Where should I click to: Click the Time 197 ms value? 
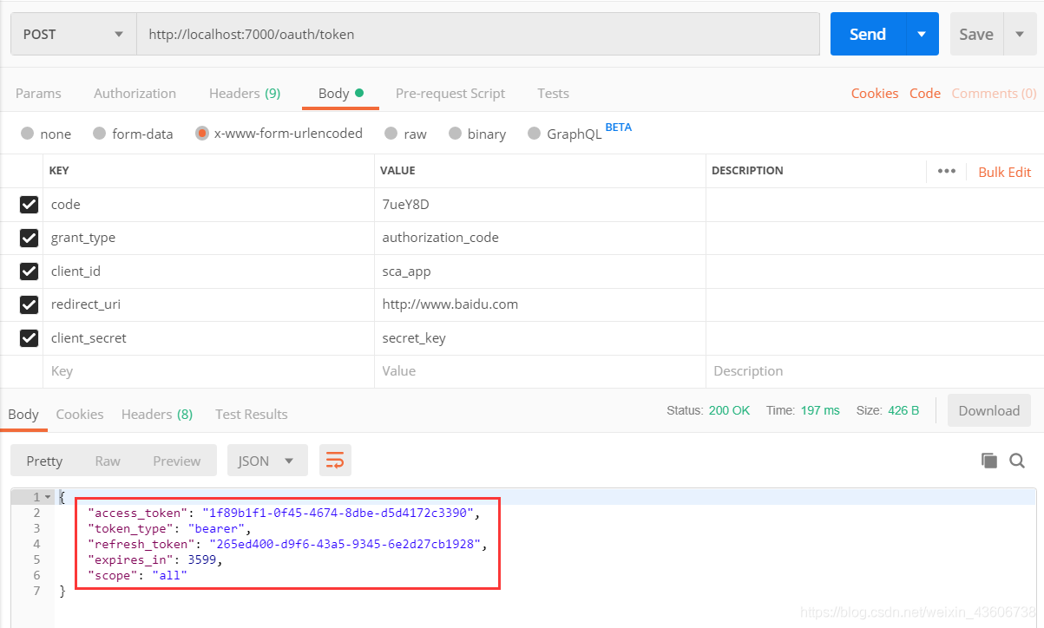pos(820,410)
